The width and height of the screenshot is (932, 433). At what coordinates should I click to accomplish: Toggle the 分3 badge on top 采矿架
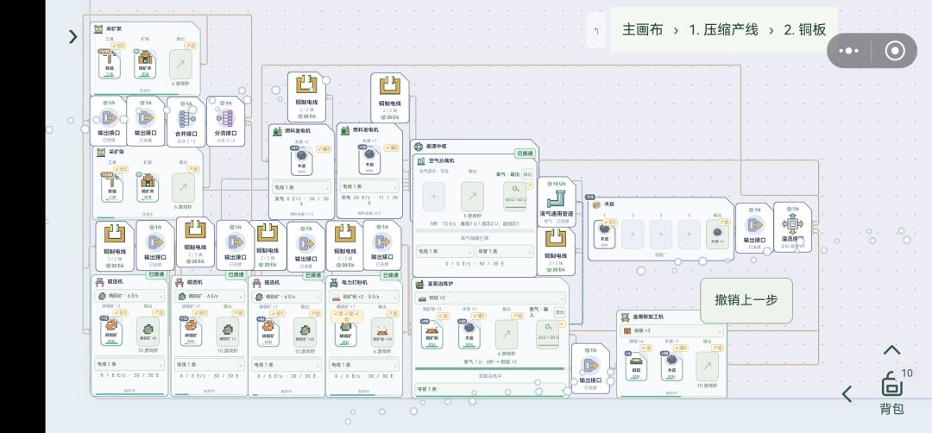click(119, 46)
